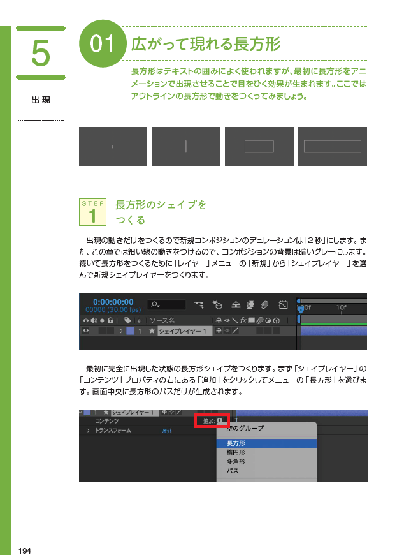Screen dimensions: 411x555
Task: Expand the トランスフォーム property group
Action: (89, 431)
